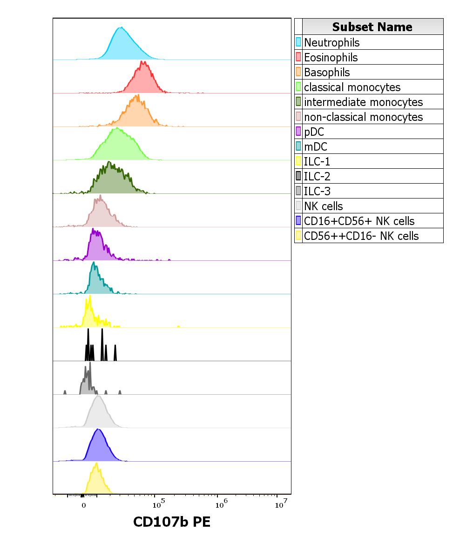This screenshot has width=453, height=536.
Task: Click the intermediate monocytes dark green swatch
Action: point(298,102)
